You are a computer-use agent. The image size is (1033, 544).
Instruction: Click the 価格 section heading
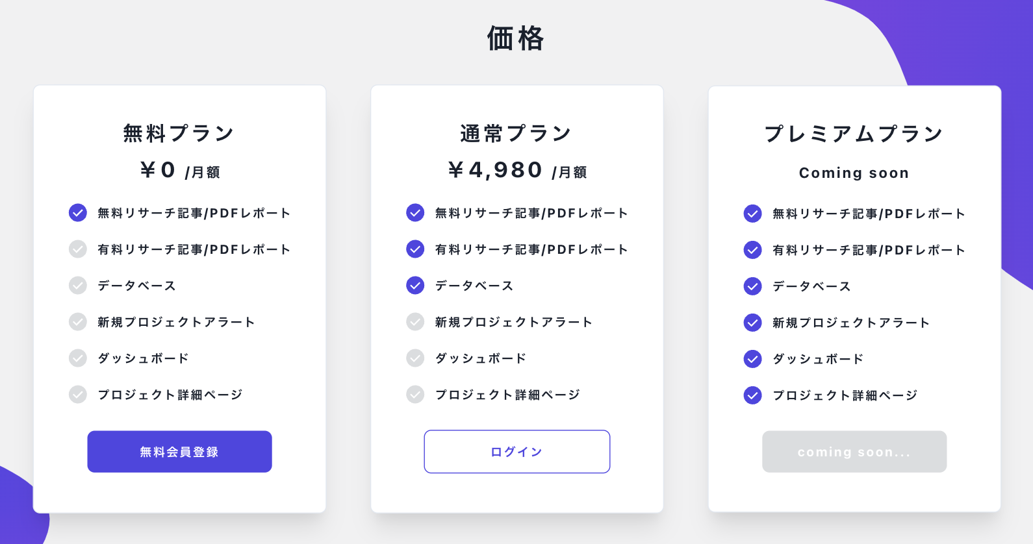tap(516, 38)
